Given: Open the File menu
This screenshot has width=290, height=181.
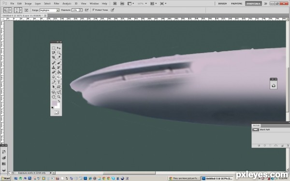Looking at the screenshot, I should click(12, 3).
